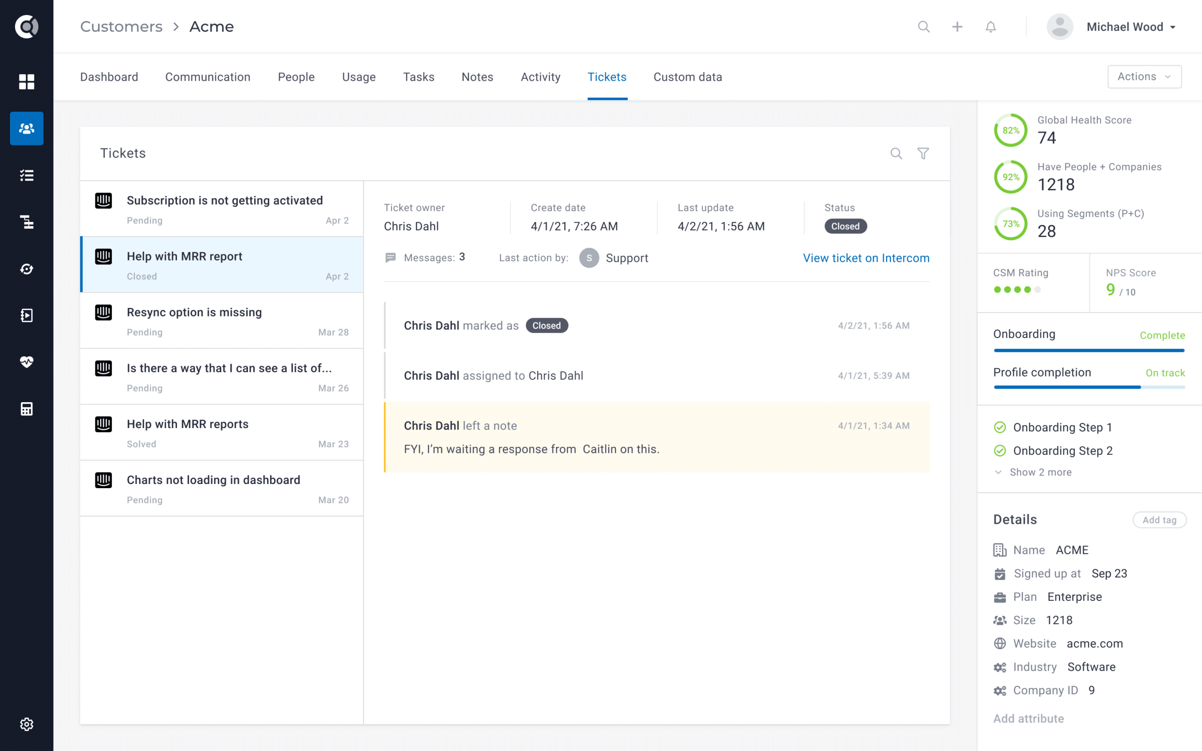The height and width of the screenshot is (751, 1202).
Task: Click the 'Add tag' button
Action: 1159,520
